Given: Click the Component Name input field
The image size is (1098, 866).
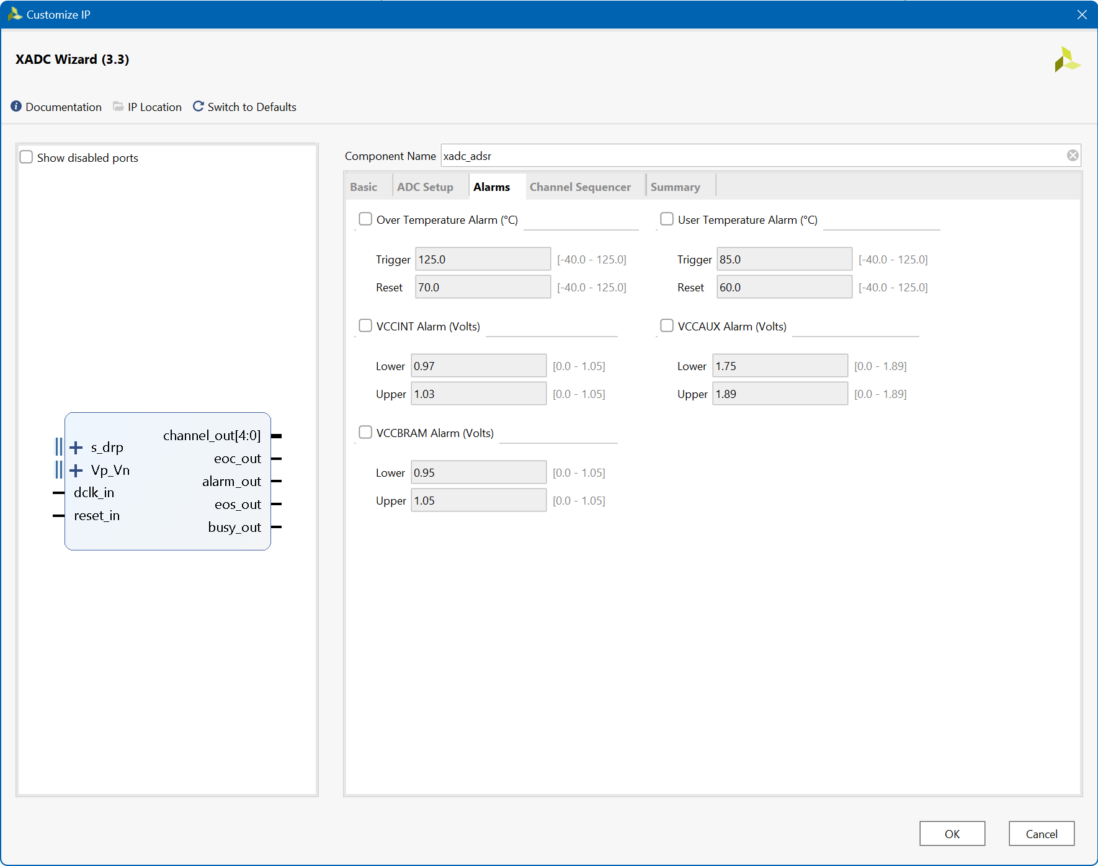Looking at the screenshot, I should tap(761, 156).
